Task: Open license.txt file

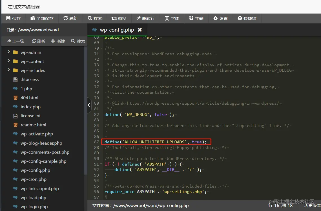Action: (x=30, y=116)
